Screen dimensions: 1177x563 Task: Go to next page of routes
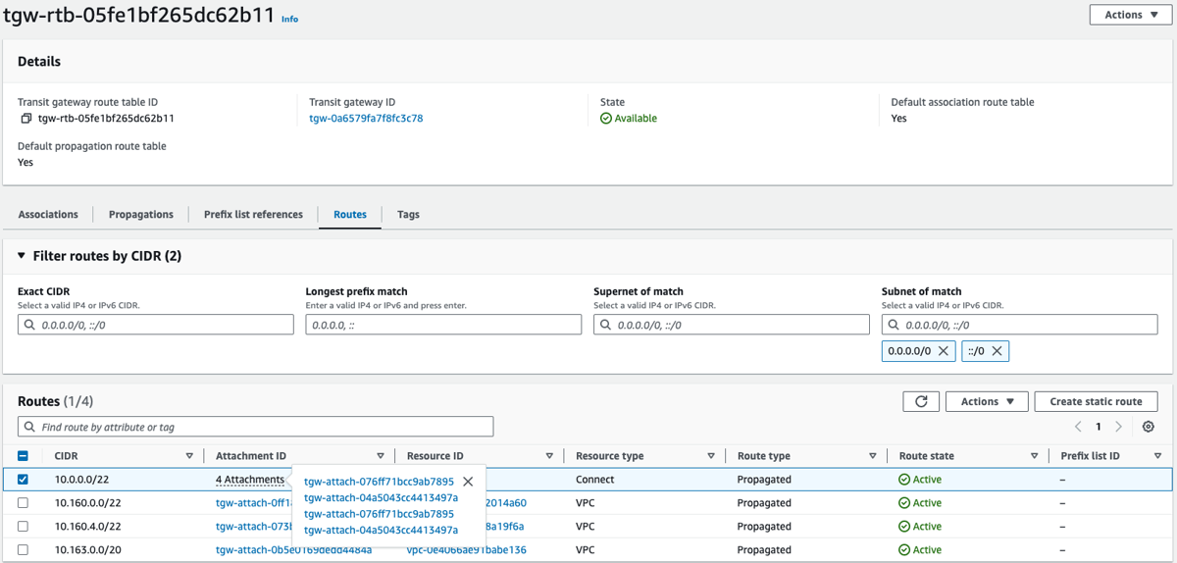[x=1119, y=427]
